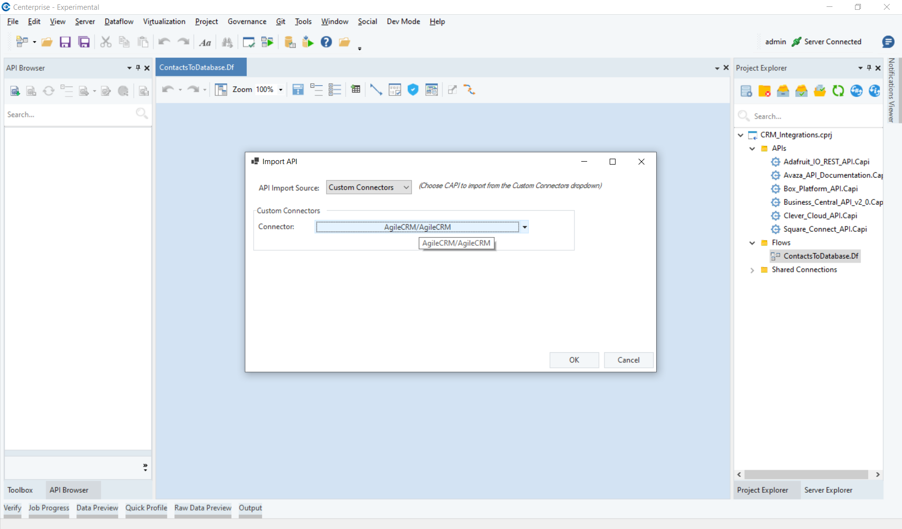Click the folder with red X icon
The image size is (902, 529).
point(764,91)
